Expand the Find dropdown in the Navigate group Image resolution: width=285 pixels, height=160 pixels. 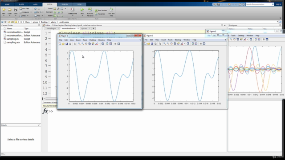[x=42, y=16]
